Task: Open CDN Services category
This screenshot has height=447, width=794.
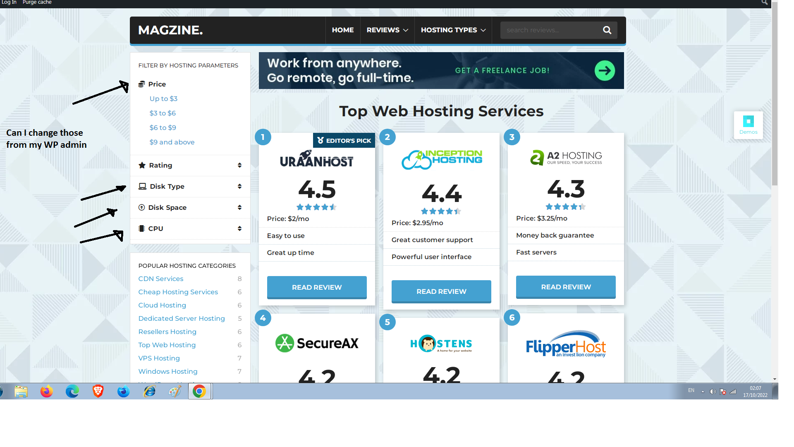Action: tap(161, 279)
